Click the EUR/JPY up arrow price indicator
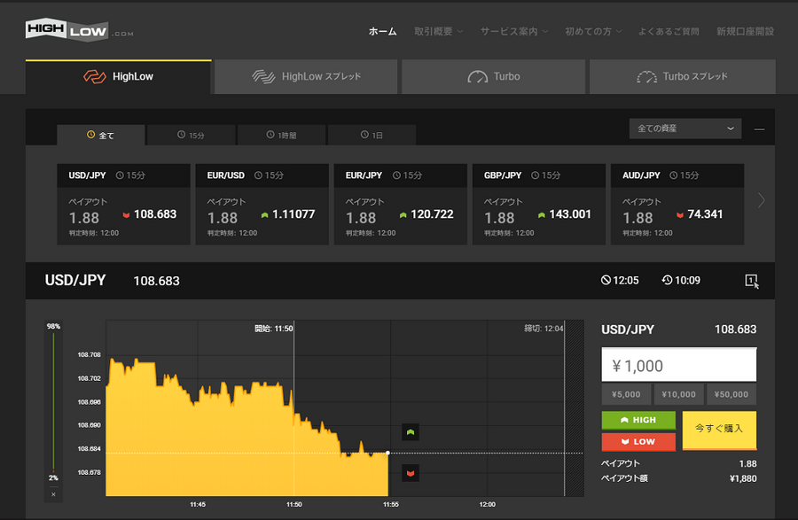The image size is (798, 520). click(403, 215)
